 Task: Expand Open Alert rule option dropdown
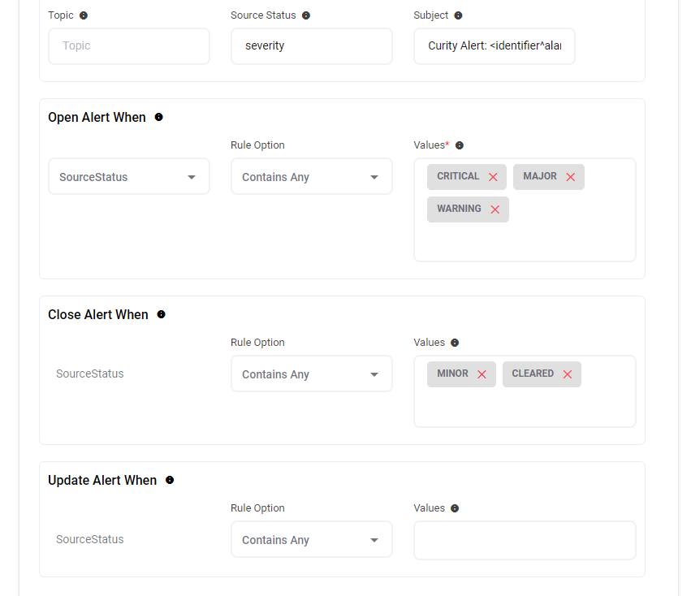coord(311,177)
